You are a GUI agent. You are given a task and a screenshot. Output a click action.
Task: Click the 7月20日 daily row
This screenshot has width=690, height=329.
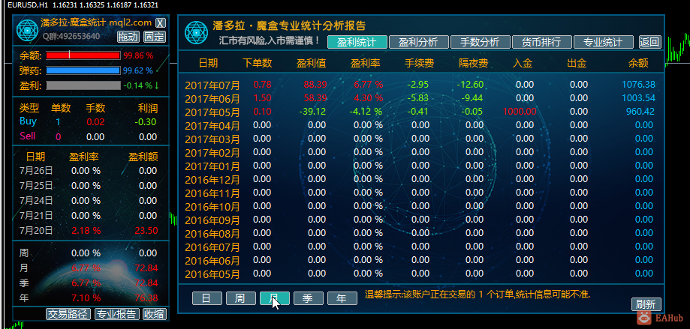(89, 230)
